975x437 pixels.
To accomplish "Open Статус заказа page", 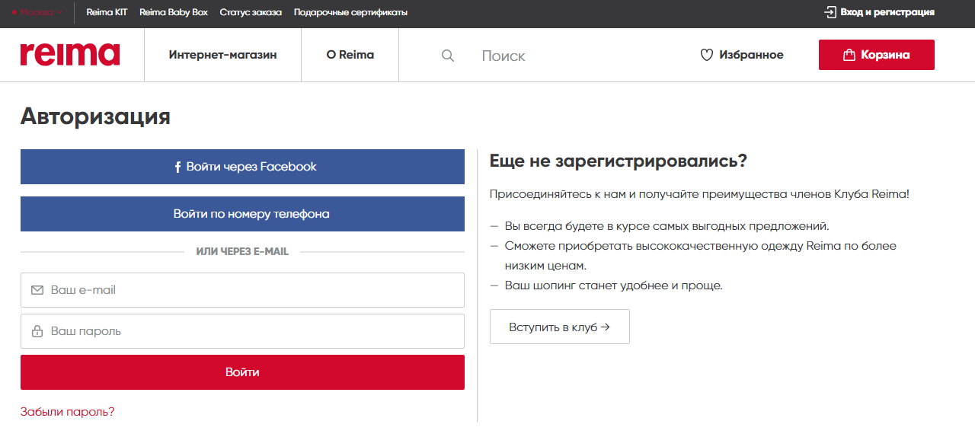I will tap(251, 12).
